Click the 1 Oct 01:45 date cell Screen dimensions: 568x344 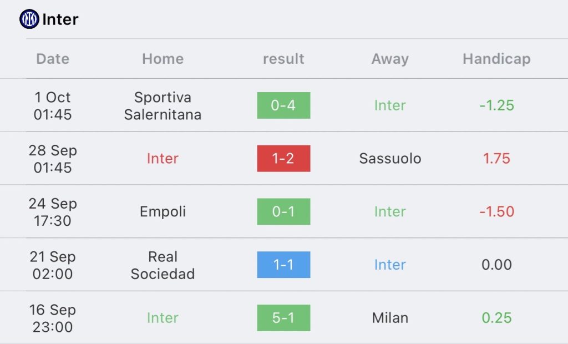[x=53, y=105]
